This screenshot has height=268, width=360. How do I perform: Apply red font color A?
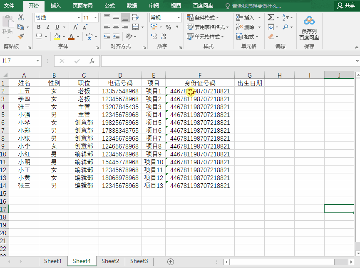tap(71, 37)
